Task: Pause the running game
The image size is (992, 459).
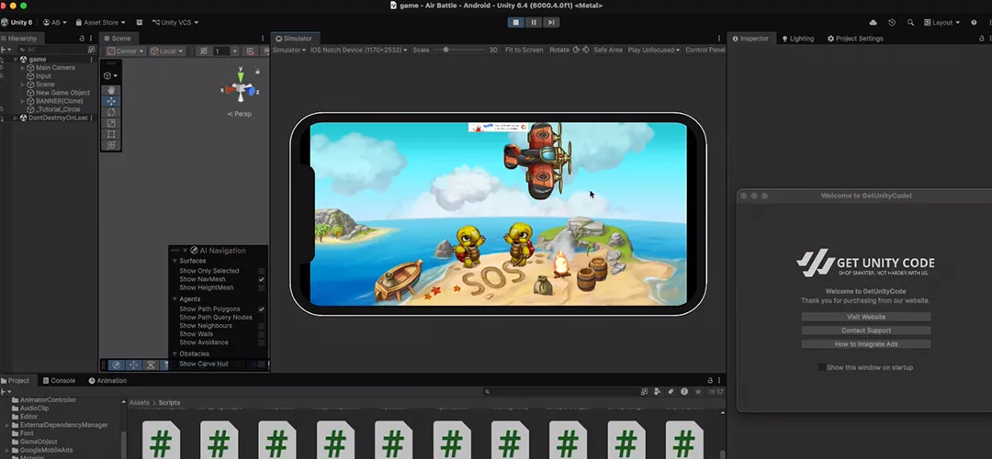Action: coord(534,22)
